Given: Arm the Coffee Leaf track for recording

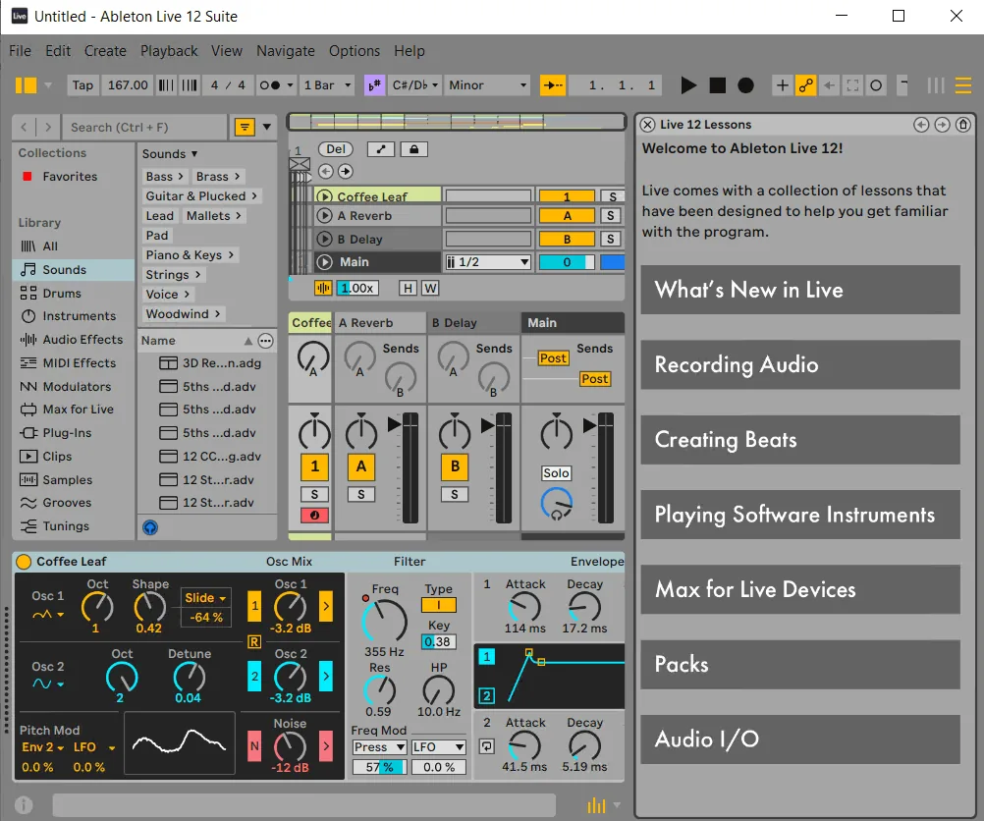Looking at the screenshot, I should 315,516.
